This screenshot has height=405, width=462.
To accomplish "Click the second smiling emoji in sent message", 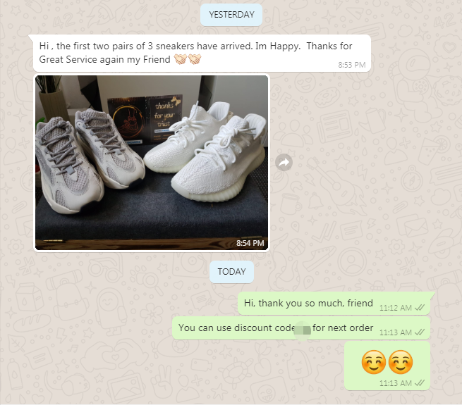I will 401,362.
